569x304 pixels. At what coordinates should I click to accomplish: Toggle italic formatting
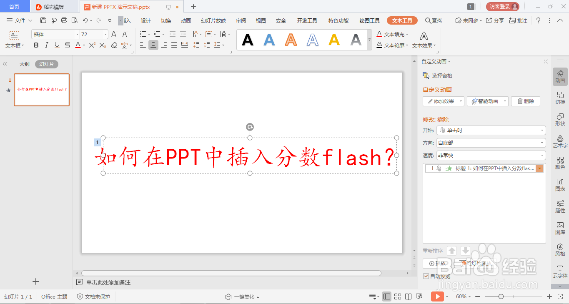[x=46, y=45]
